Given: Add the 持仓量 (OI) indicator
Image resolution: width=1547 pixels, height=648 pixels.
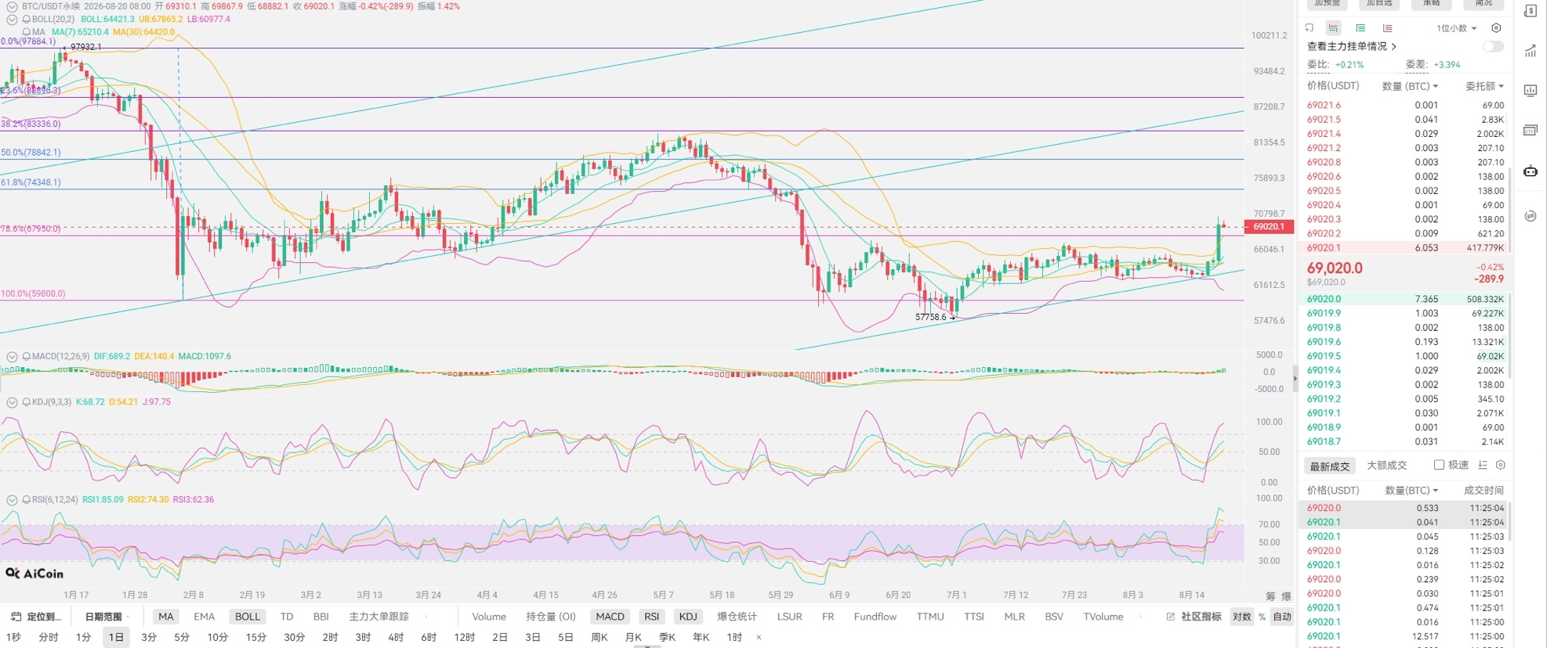Looking at the screenshot, I should [x=551, y=617].
